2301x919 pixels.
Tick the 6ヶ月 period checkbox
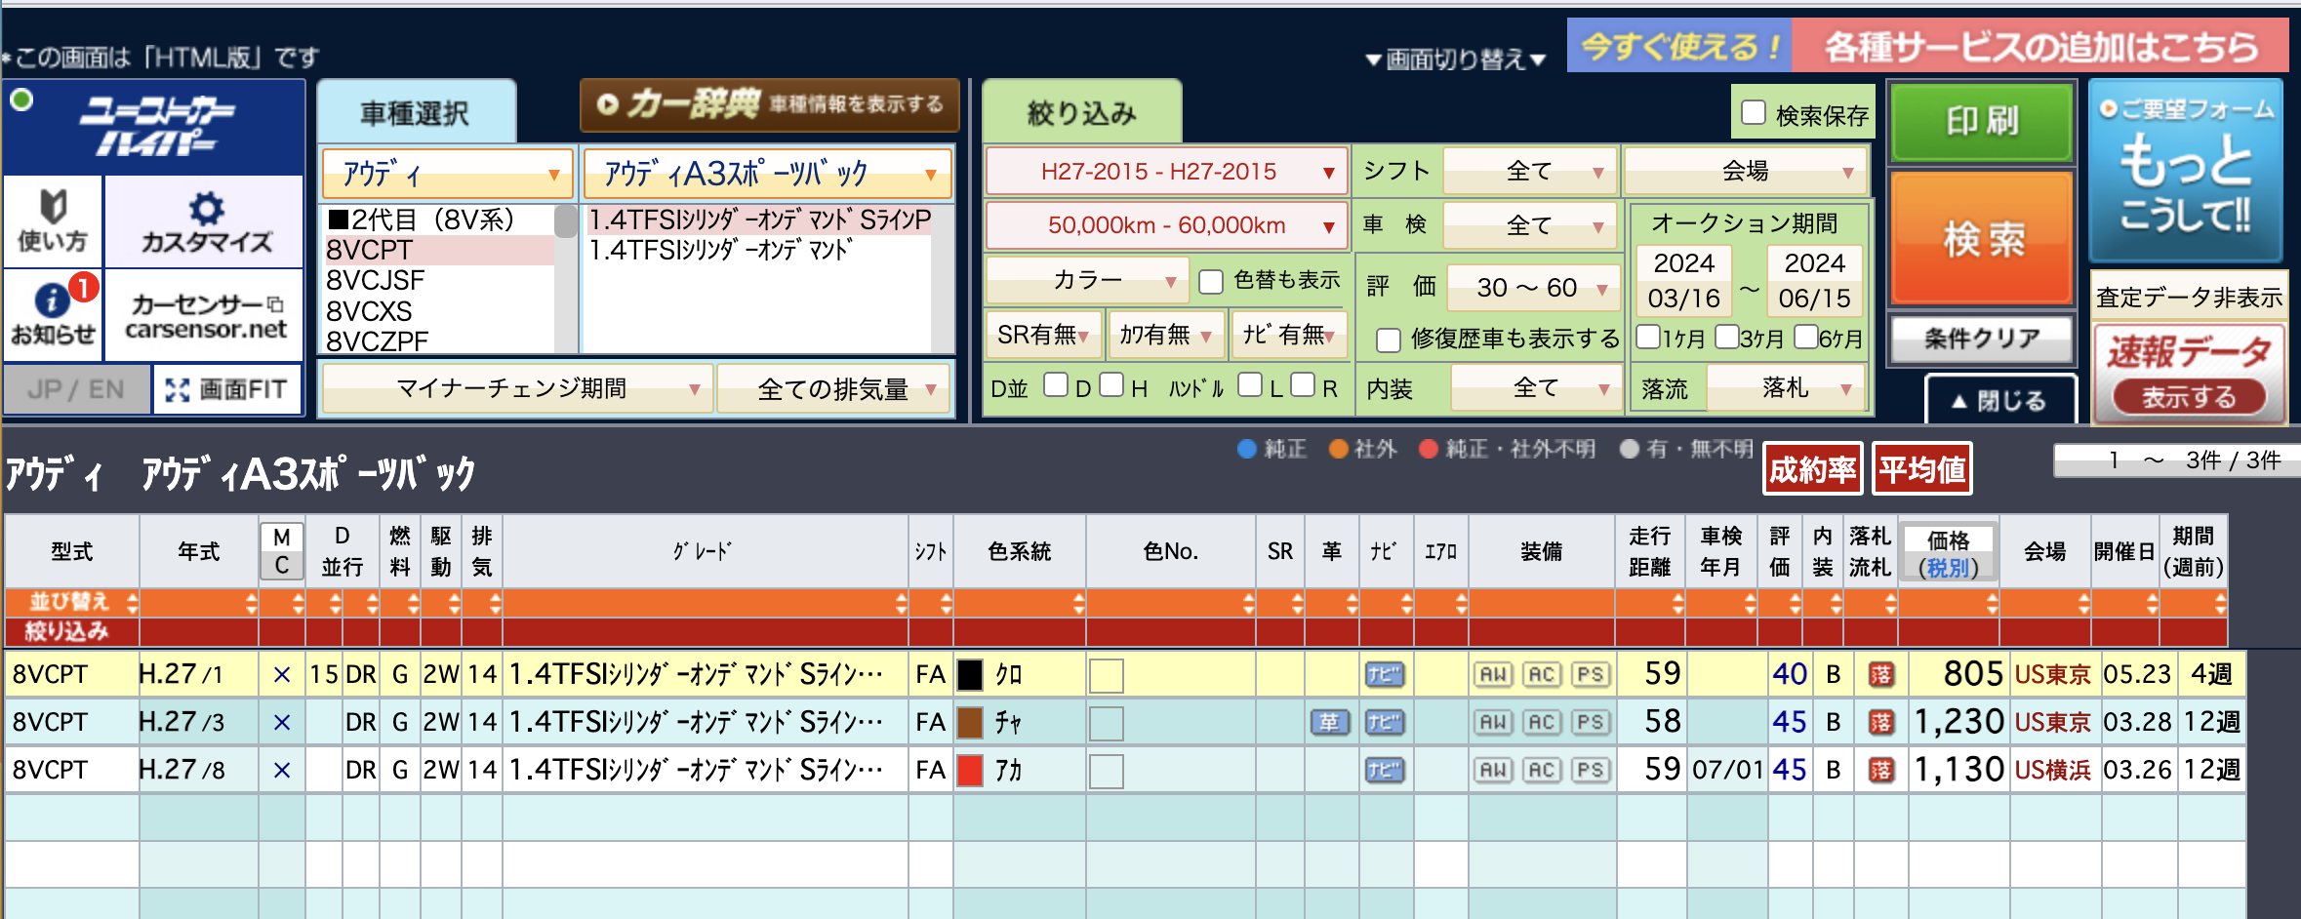pos(1805,337)
